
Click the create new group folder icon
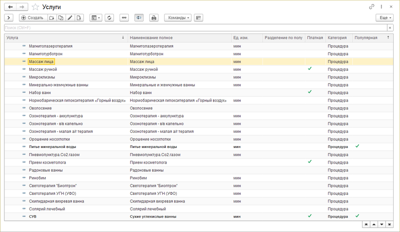pyautogui.click(x=52, y=18)
